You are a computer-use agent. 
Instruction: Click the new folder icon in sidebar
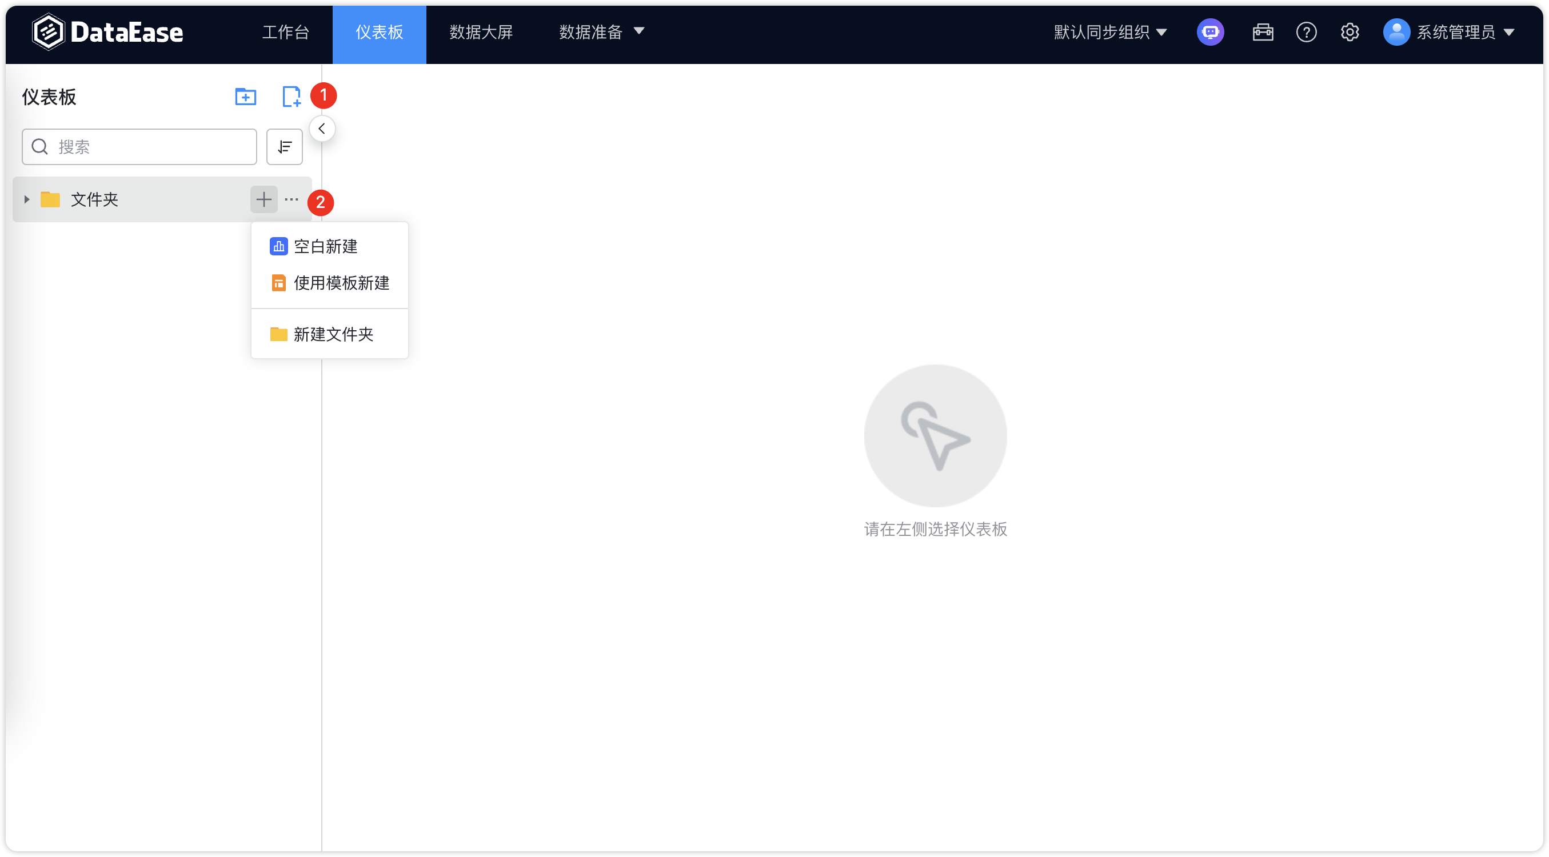[x=245, y=96]
